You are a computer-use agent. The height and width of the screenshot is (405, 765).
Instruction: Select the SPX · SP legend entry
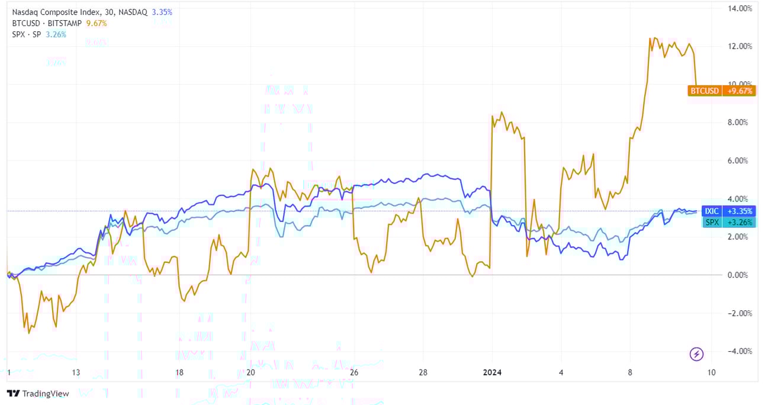[26, 34]
